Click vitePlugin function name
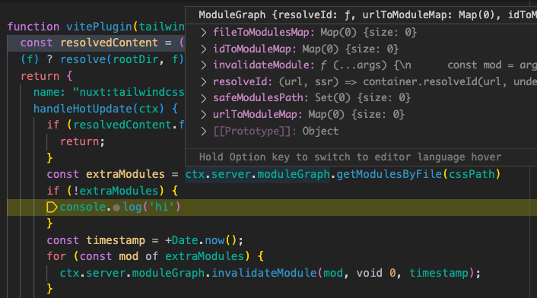 pyautogui.click(x=99, y=27)
